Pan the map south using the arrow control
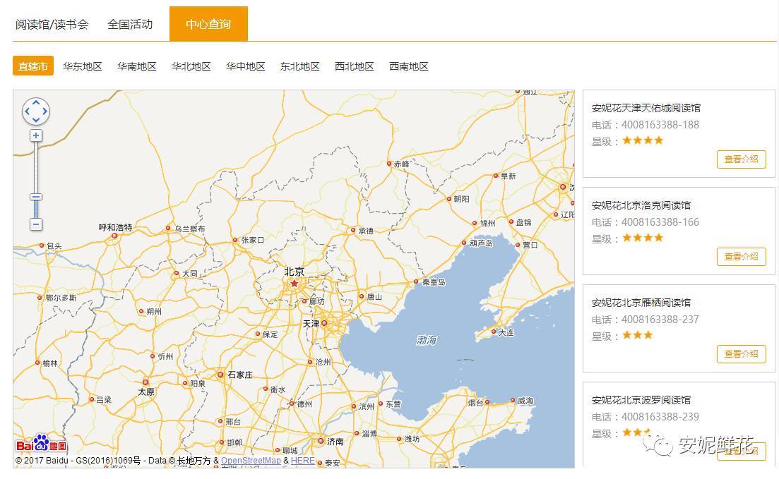779x479 pixels. tap(36, 120)
